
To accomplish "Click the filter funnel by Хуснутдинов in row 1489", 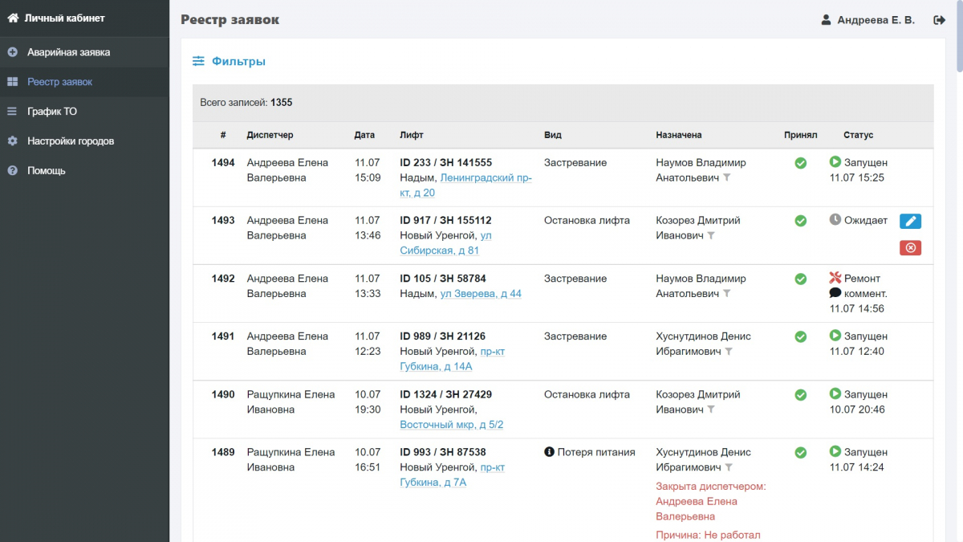I will tap(729, 467).
